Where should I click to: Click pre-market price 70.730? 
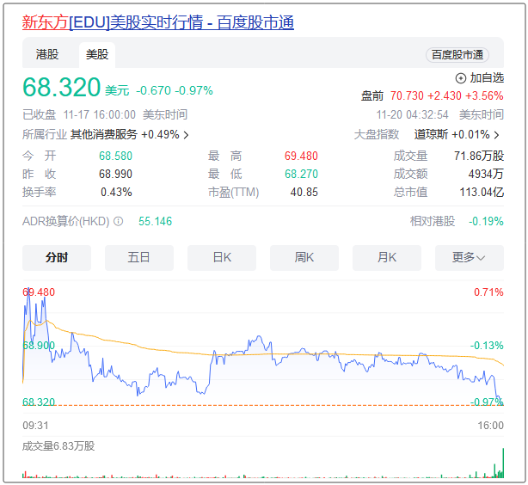click(x=407, y=96)
